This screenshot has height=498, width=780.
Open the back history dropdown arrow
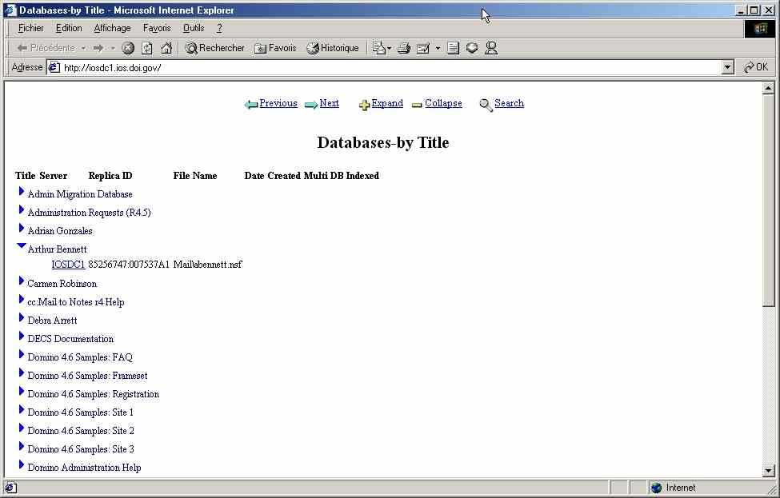[x=83, y=48]
